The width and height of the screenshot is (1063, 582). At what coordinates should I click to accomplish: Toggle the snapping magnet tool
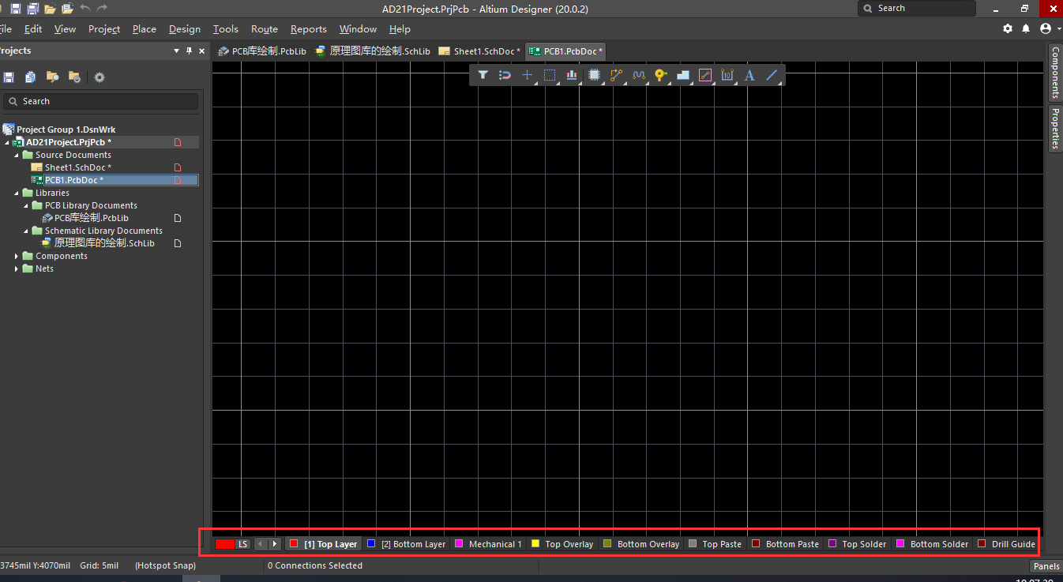pyautogui.click(x=505, y=76)
